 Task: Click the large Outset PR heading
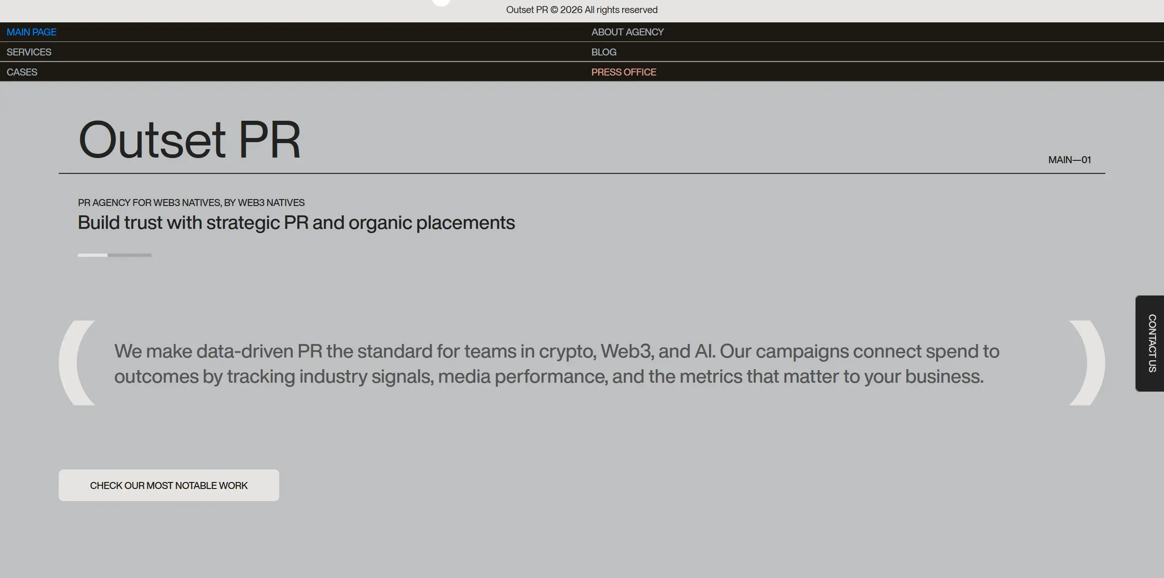pyautogui.click(x=189, y=139)
